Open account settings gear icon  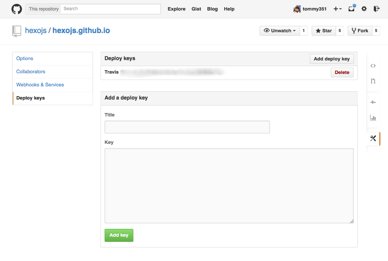click(x=364, y=9)
